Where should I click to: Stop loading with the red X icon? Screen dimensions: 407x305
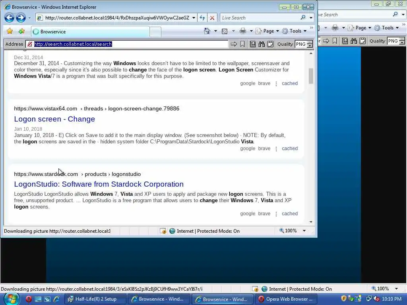[212, 17]
